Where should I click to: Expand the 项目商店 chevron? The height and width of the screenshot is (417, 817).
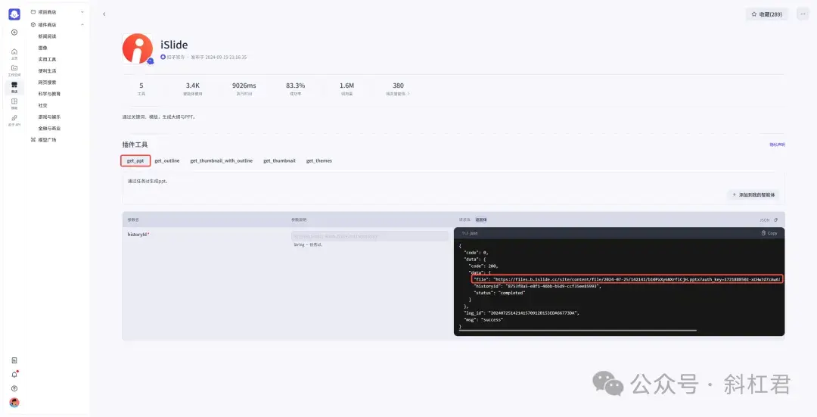pos(82,11)
